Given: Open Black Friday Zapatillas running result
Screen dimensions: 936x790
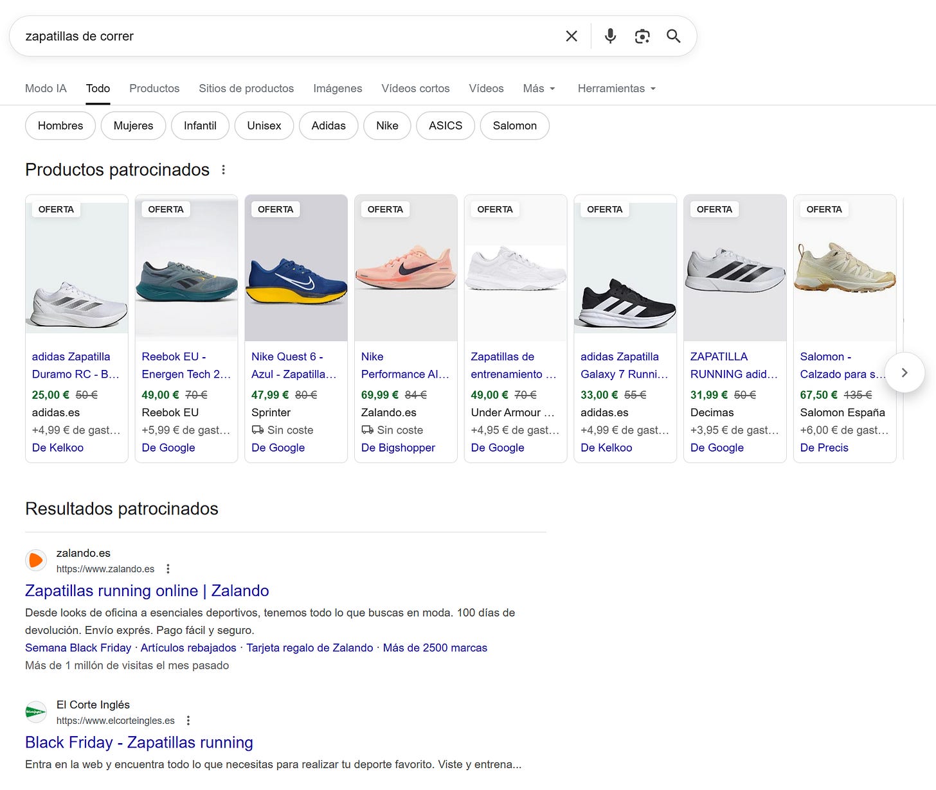Looking at the screenshot, I should 139,742.
